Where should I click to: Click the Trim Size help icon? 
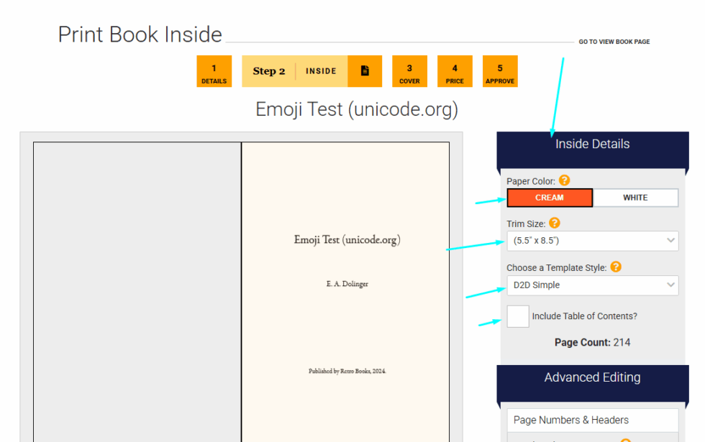pyautogui.click(x=554, y=223)
